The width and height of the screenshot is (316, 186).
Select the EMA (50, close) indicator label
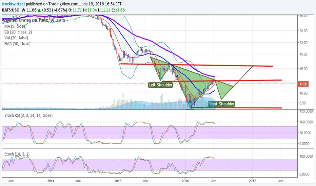[x=17, y=44]
